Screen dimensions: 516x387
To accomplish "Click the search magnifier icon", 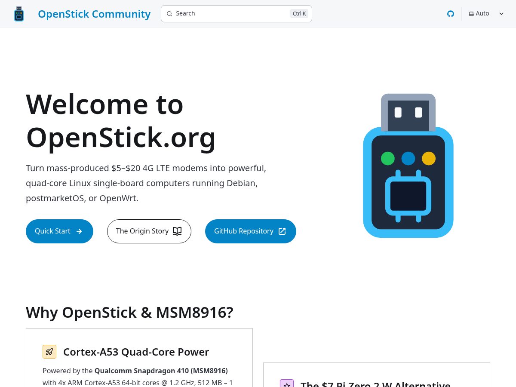I will coord(169,14).
